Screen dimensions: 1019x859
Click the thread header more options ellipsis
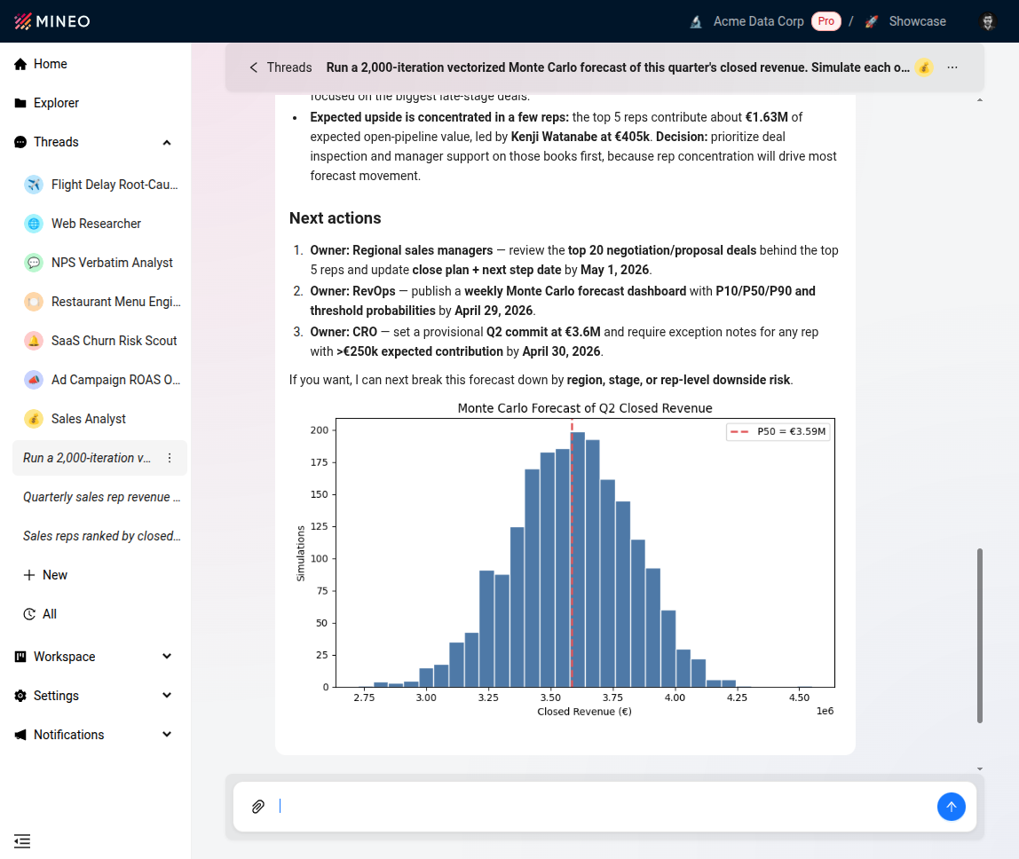[x=952, y=67]
